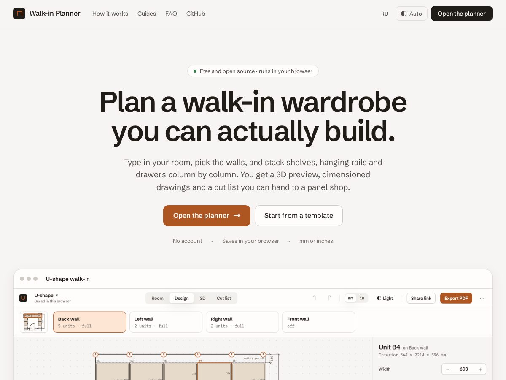Go to the Guides section

tap(147, 14)
